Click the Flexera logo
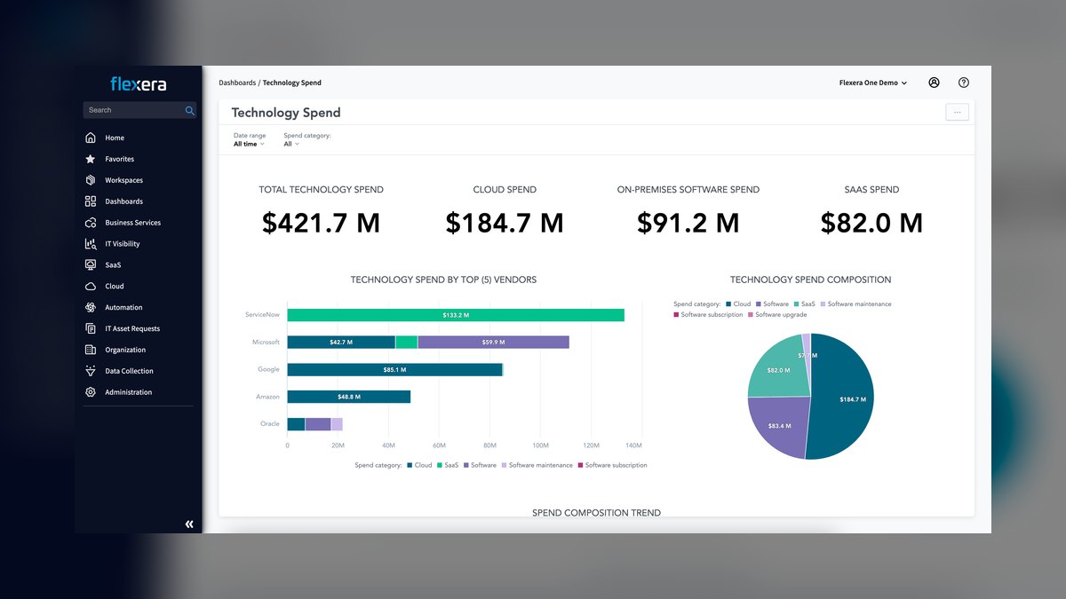 point(139,84)
